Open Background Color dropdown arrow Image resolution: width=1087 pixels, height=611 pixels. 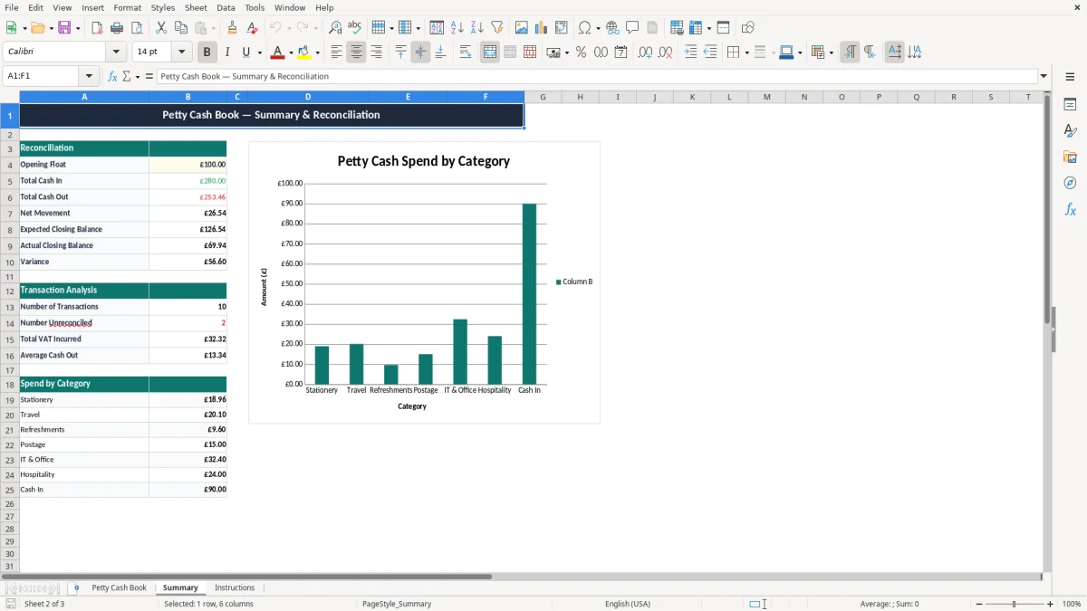[x=317, y=53]
